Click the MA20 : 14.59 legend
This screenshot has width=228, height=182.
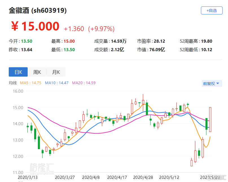point(84,83)
